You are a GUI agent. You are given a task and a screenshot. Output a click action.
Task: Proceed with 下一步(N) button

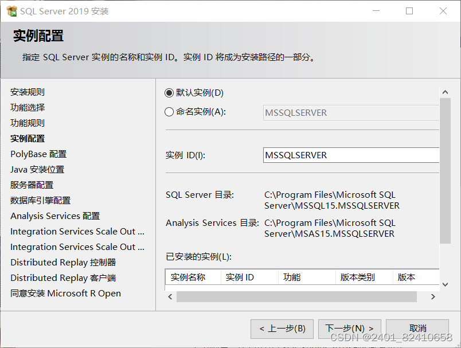(350, 329)
